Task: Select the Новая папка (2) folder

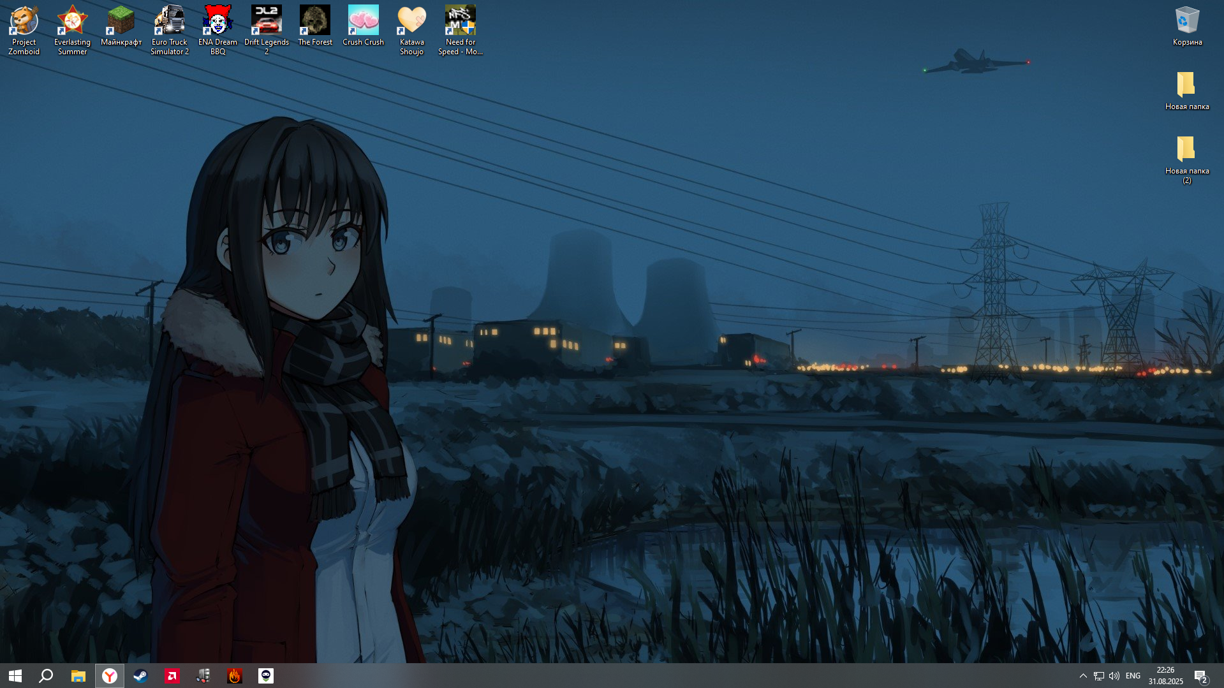Action: (x=1187, y=159)
